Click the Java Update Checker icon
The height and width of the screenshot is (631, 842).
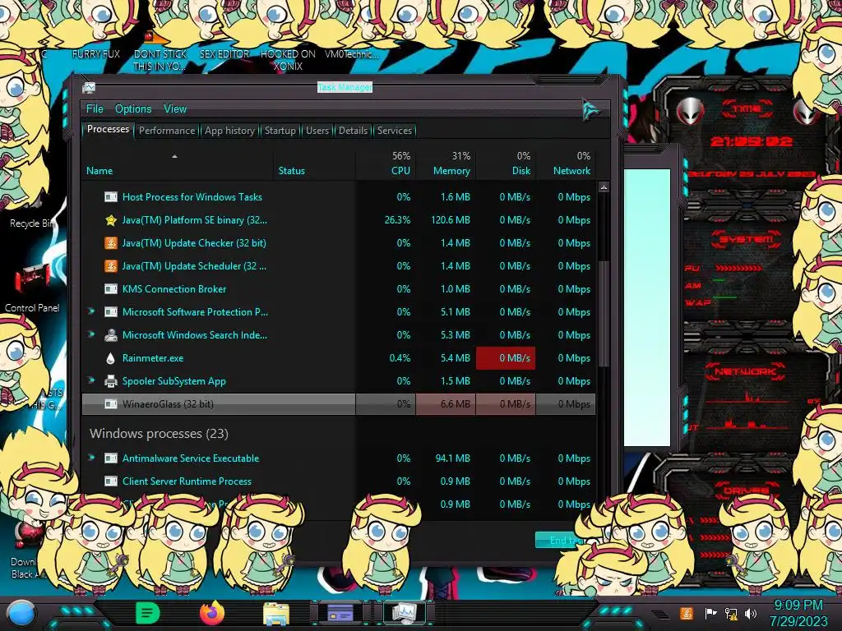(x=111, y=243)
